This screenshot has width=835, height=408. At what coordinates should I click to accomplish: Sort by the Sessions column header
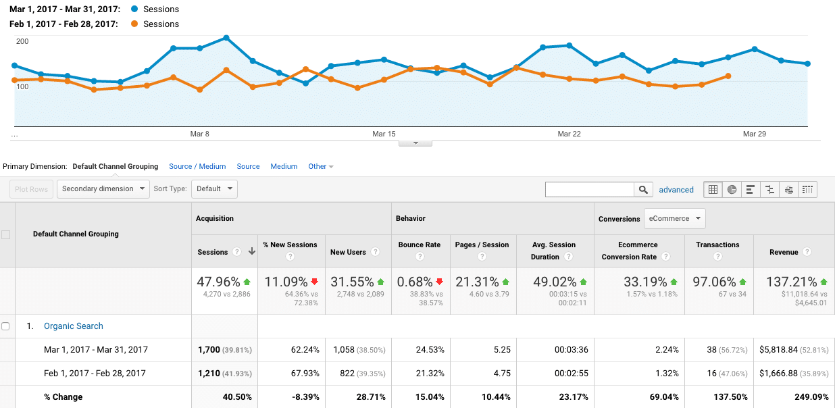tap(212, 252)
